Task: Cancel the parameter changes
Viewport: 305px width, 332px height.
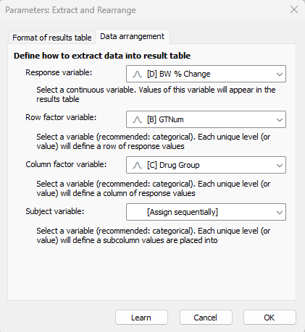Action: point(206,318)
